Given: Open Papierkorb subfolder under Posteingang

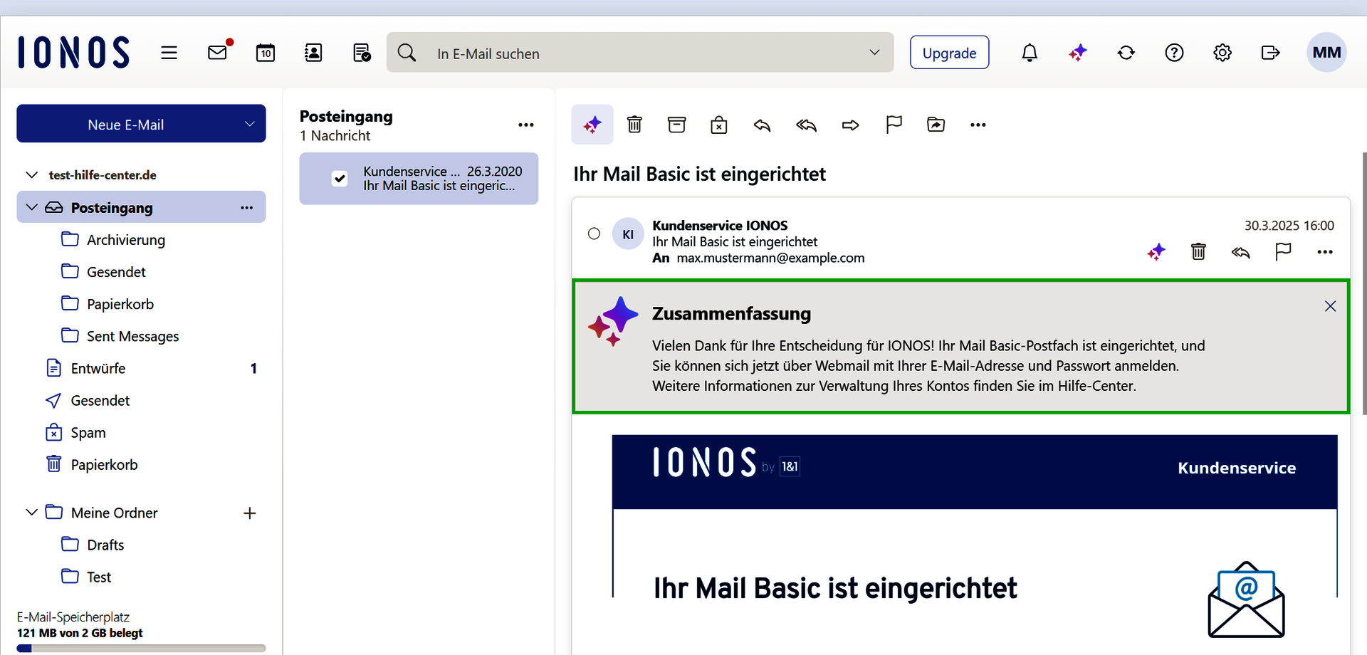Looking at the screenshot, I should tap(120, 304).
